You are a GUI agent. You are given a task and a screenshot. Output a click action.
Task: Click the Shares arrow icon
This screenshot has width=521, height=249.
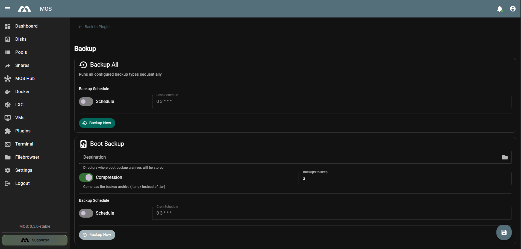[x=8, y=66]
